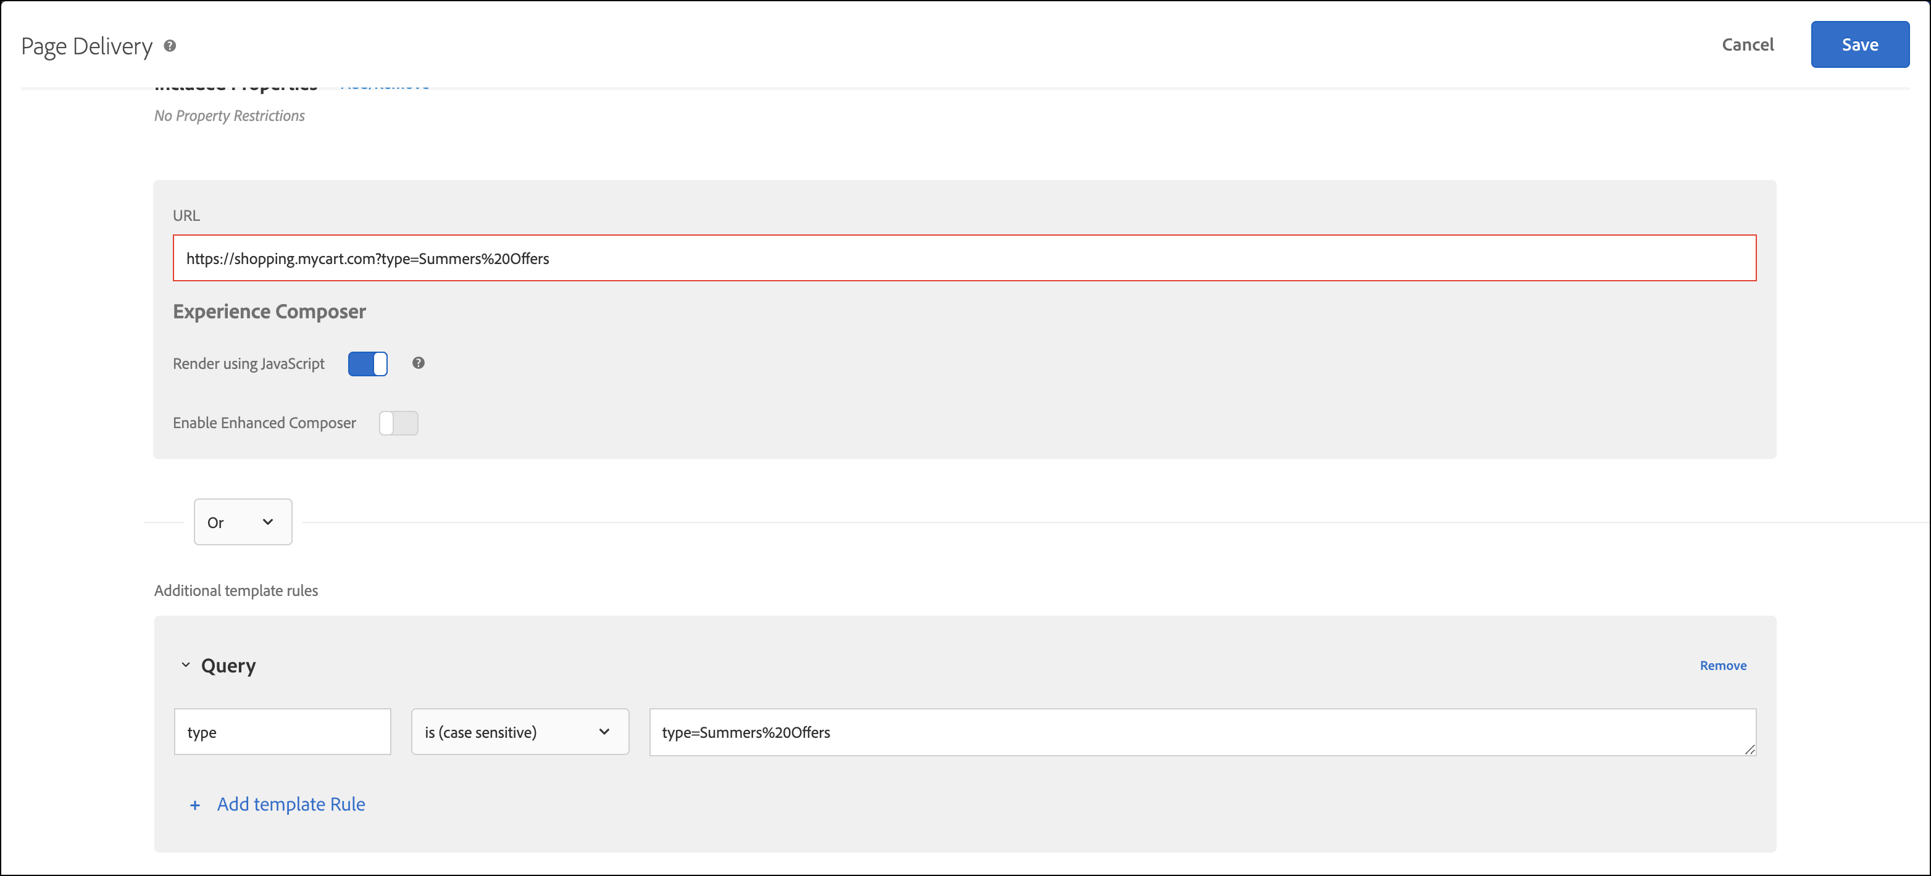Enable the Enhanced Composer switch
Image resolution: width=1931 pixels, height=876 pixels.
point(398,423)
